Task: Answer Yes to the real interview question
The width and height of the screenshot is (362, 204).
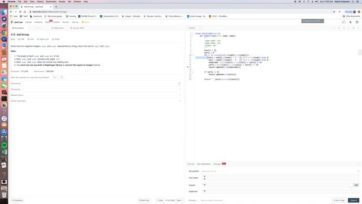Action: (55, 78)
